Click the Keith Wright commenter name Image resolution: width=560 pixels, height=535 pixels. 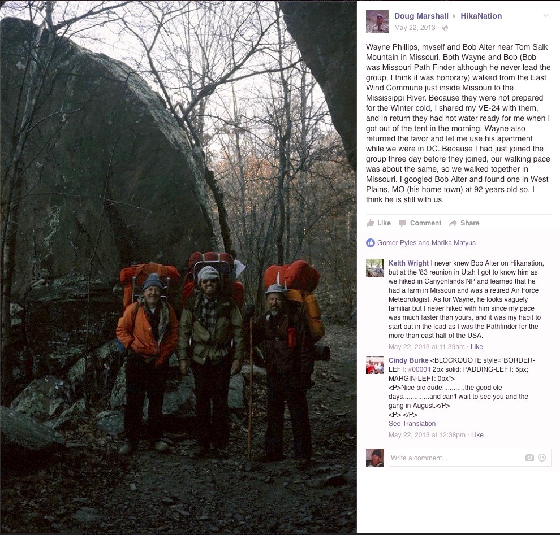408,263
